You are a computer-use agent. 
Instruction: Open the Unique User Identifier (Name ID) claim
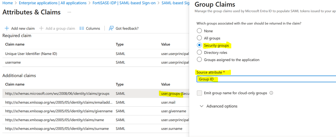[x=31, y=54]
